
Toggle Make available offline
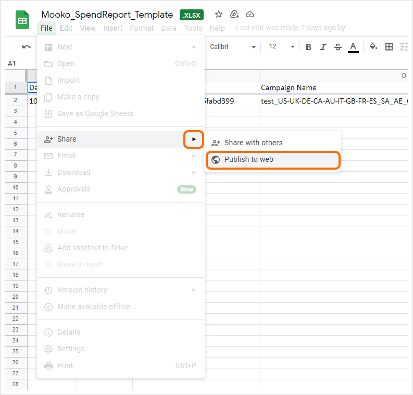[x=121, y=307]
